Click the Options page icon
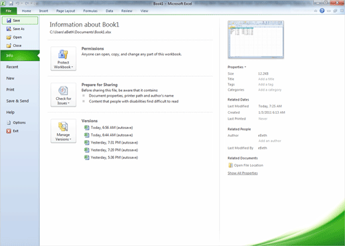This screenshot has width=345, height=246. [9, 122]
